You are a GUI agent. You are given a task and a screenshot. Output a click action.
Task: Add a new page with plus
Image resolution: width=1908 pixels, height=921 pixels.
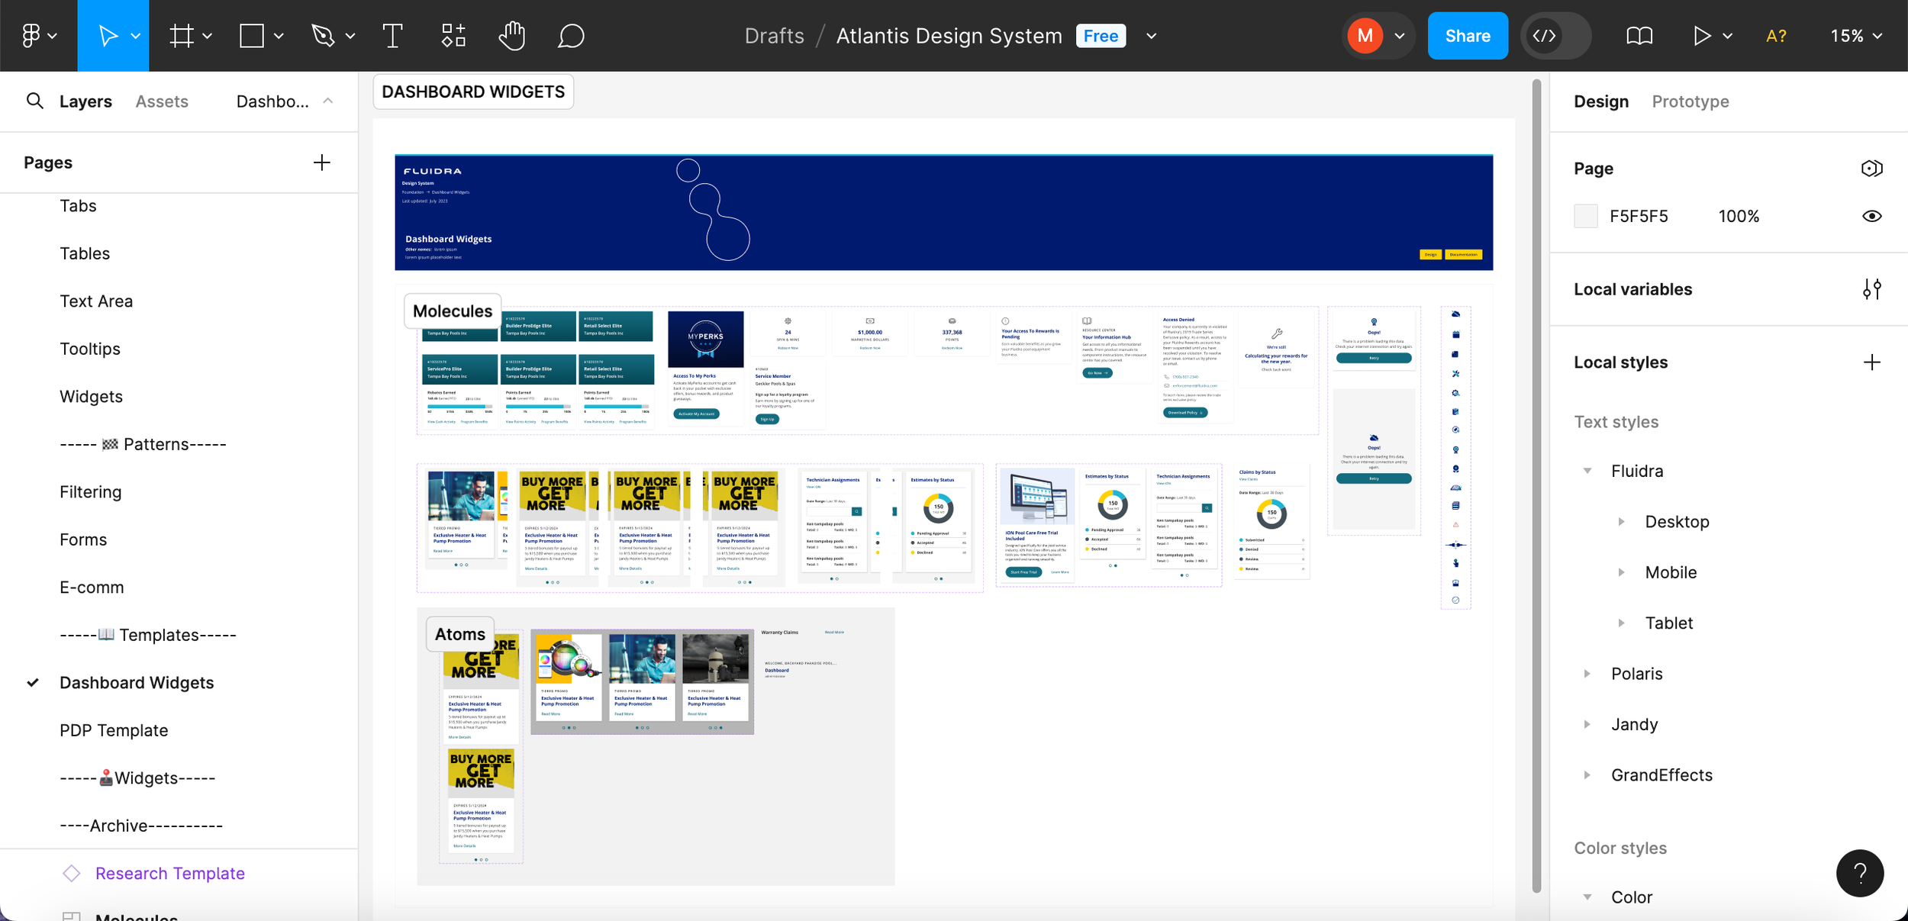pyautogui.click(x=322, y=163)
